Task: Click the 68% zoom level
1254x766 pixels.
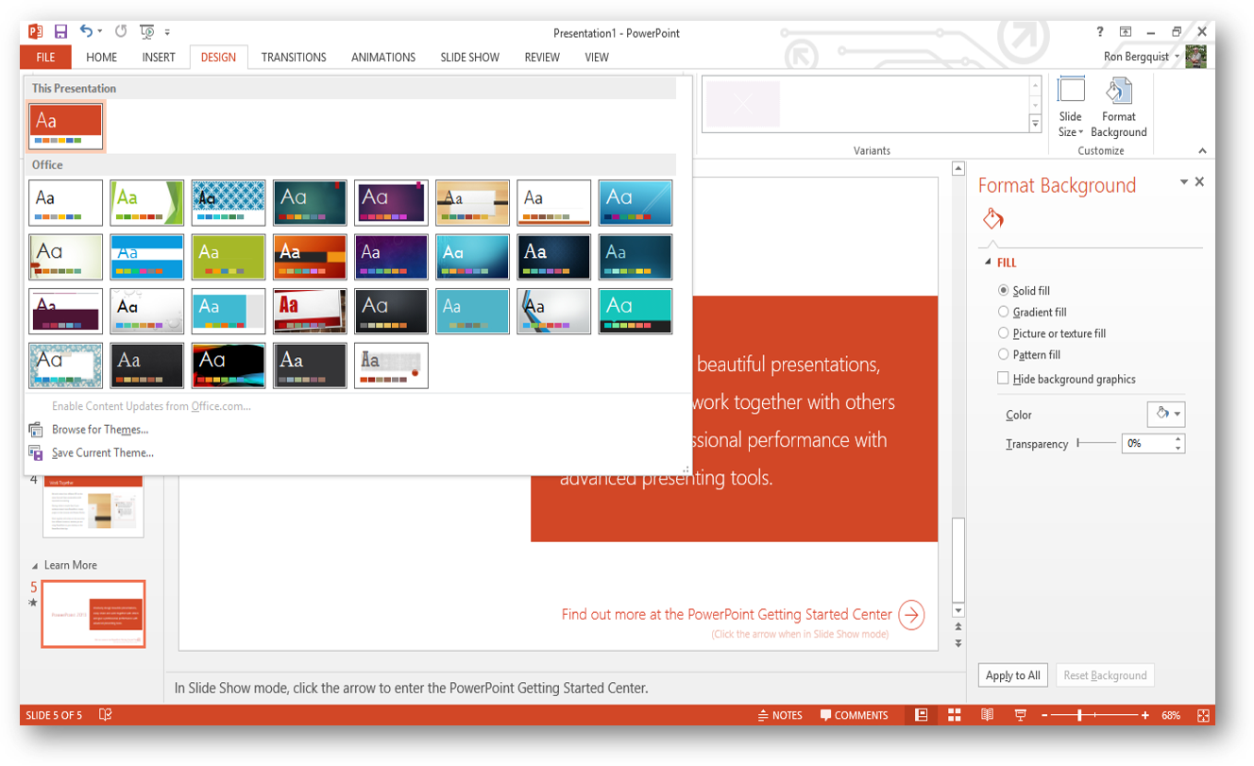Action: [x=1171, y=716]
